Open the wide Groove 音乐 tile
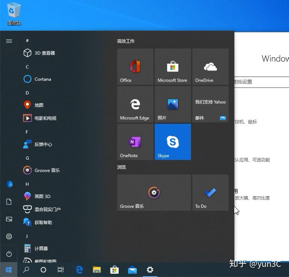This screenshot has width=289, height=277. 154,193
